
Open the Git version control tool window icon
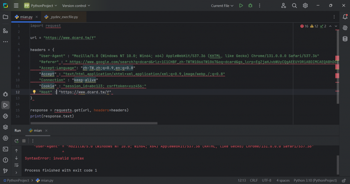(x=5, y=171)
